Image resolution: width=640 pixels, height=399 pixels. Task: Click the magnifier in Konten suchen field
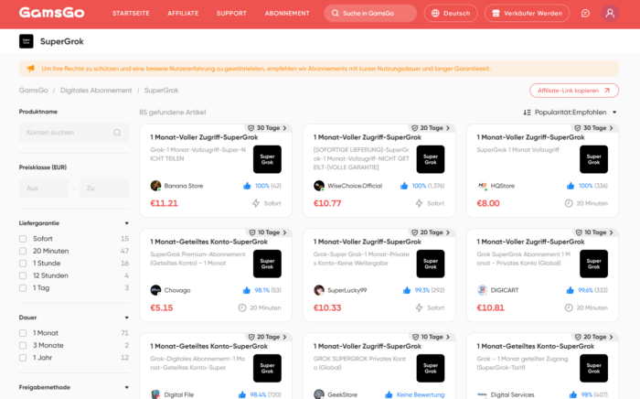tap(117, 133)
